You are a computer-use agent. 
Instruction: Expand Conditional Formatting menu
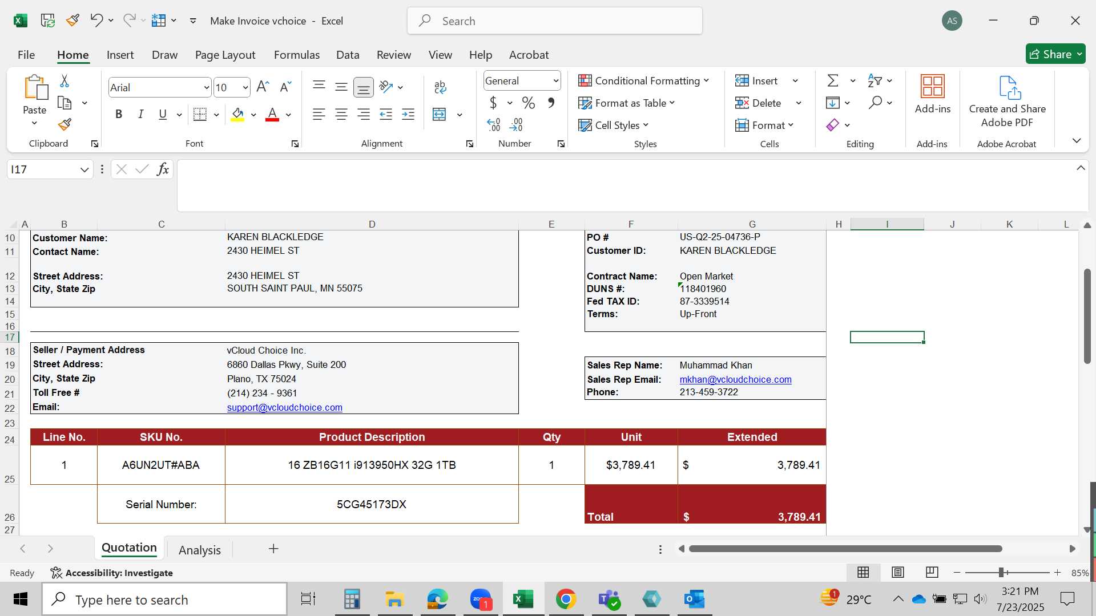(x=643, y=81)
